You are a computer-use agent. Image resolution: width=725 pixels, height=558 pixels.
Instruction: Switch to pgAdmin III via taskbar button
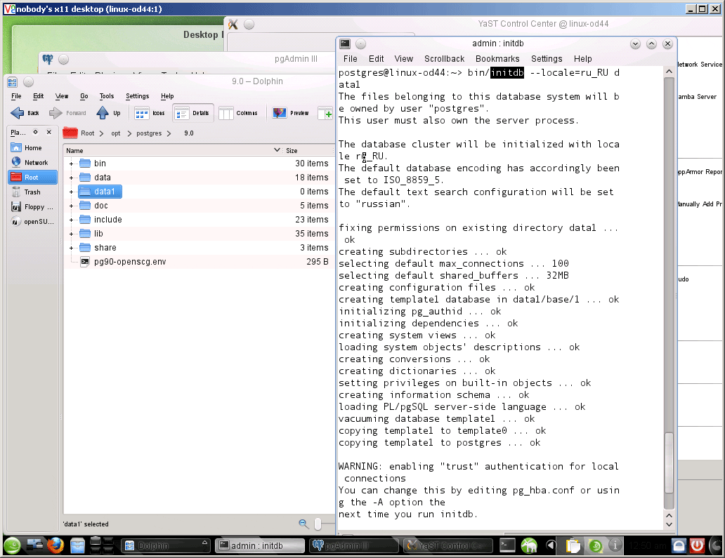[x=354, y=545]
